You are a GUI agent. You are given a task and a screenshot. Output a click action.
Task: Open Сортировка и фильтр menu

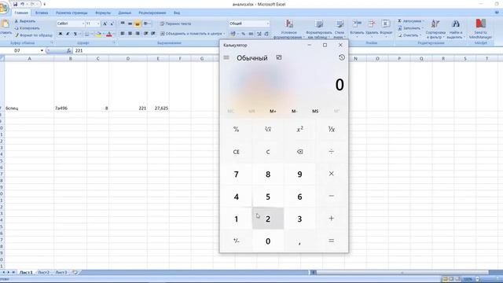435,30
